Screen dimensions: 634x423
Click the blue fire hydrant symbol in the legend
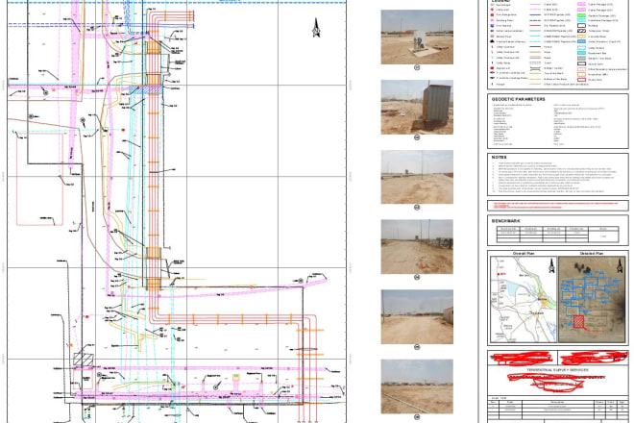(492, 26)
